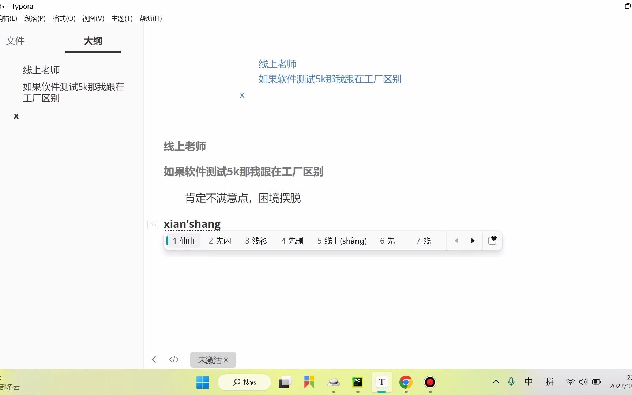The image size is (632, 395).
Task: Open the hat icon app on taskbar
Action: tap(334, 382)
